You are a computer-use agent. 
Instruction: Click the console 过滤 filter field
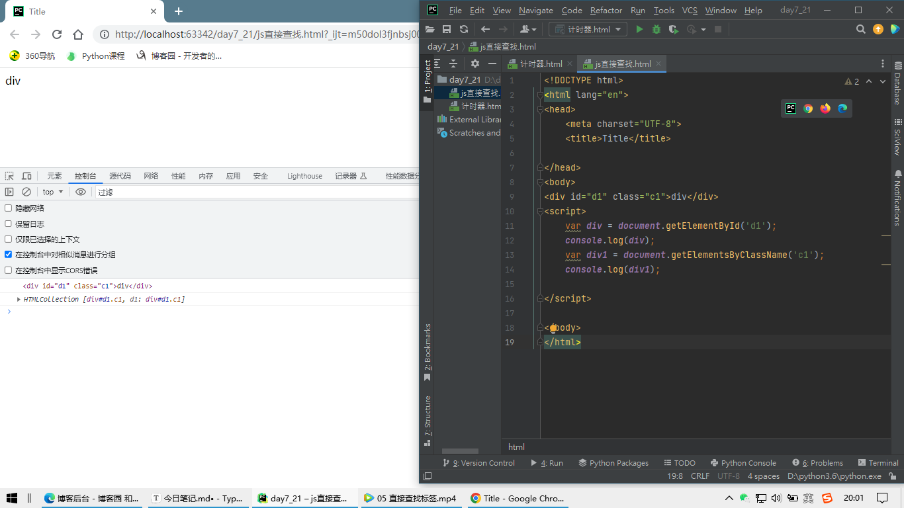(x=256, y=192)
